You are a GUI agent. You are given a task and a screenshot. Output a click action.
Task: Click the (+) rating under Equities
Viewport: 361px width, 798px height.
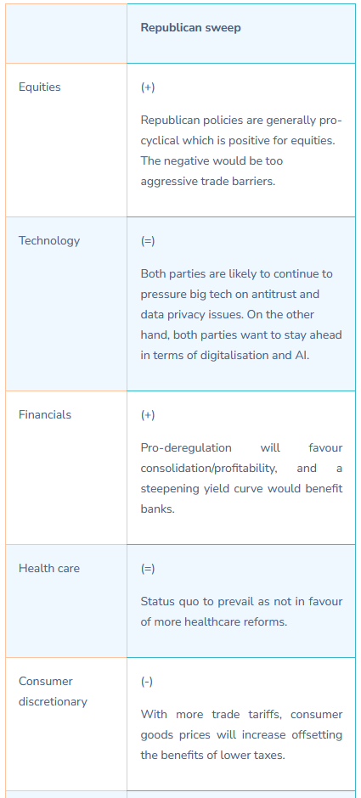148,87
